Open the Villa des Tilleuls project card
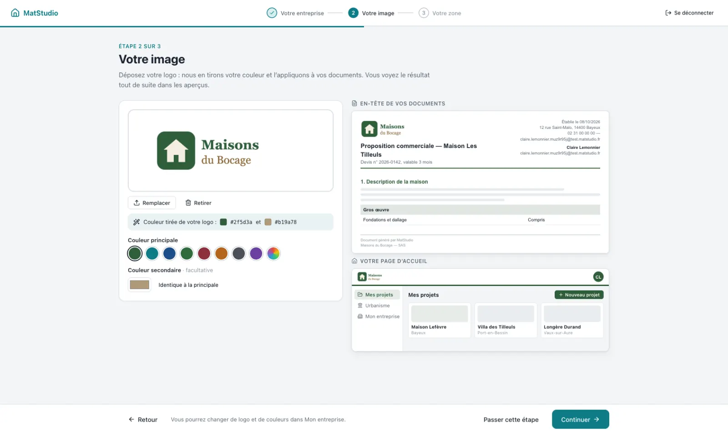 (506, 321)
